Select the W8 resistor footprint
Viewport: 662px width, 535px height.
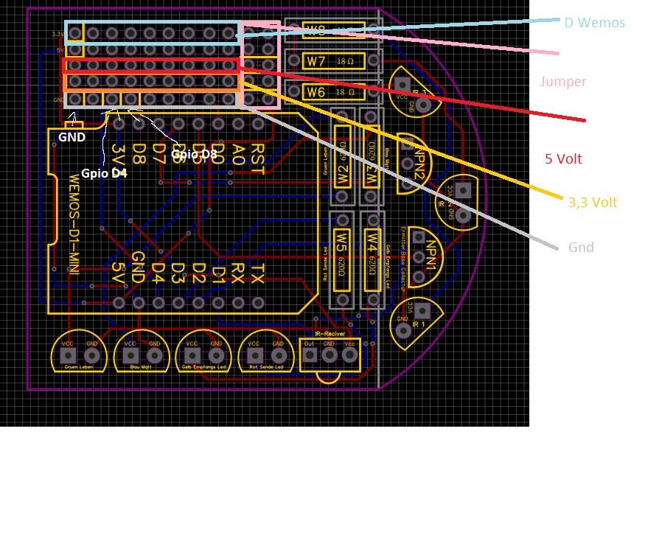click(x=333, y=30)
